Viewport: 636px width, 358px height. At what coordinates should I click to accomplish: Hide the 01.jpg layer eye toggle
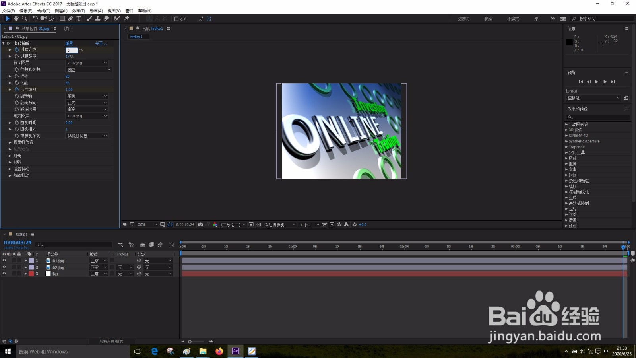pyautogui.click(x=4, y=261)
